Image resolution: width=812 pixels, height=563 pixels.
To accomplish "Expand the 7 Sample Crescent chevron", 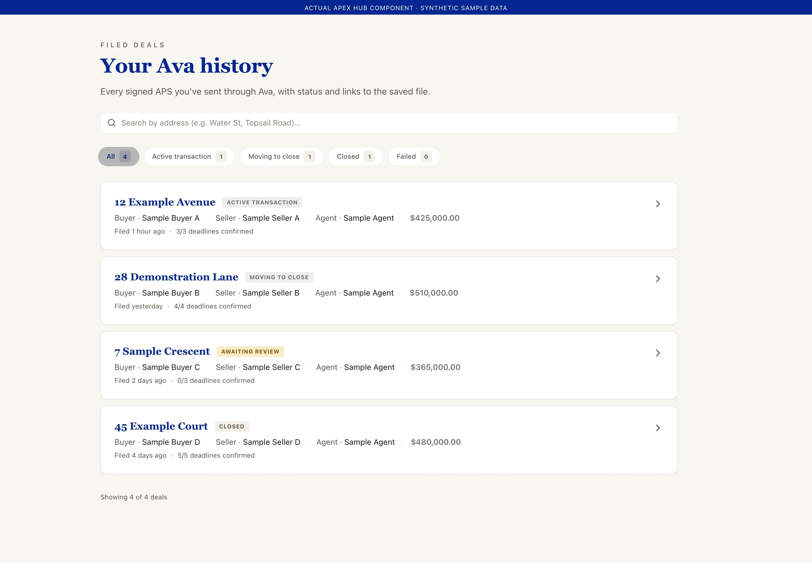I will point(658,353).
